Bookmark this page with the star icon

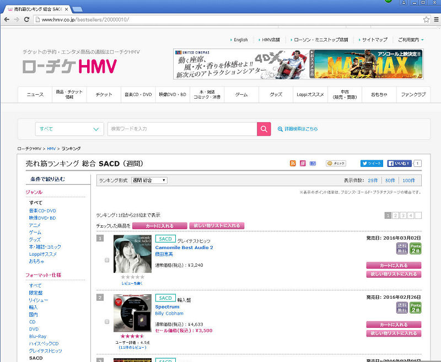coord(426,19)
